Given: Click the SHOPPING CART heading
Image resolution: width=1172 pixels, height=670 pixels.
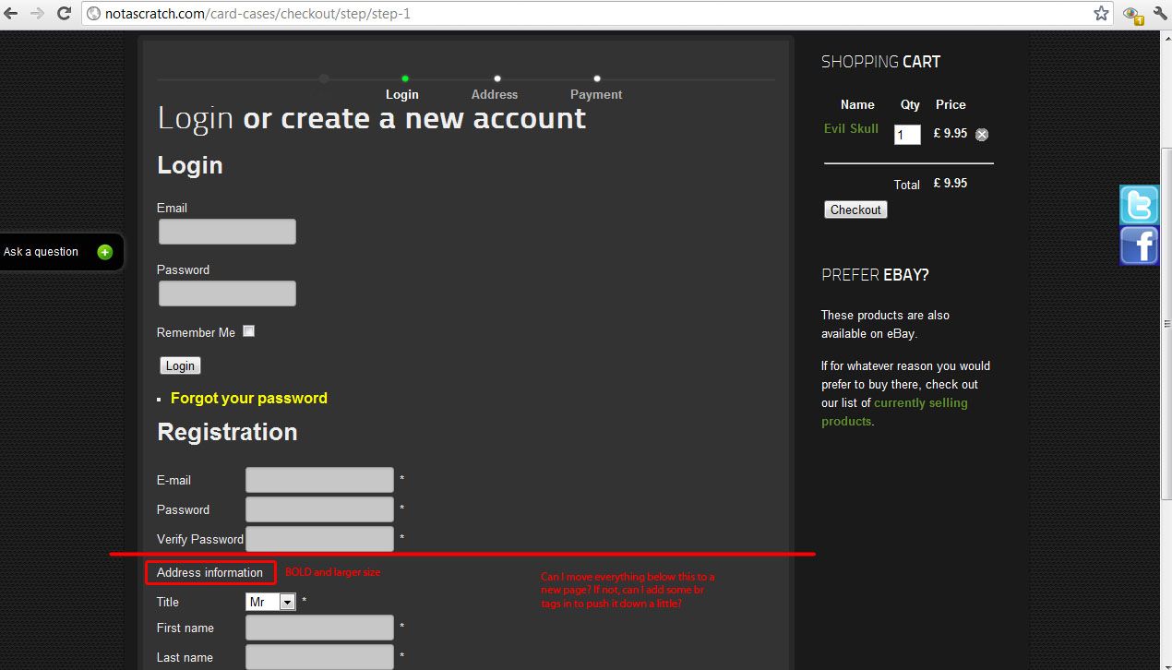Looking at the screenshot, I should tap(880, 62).
